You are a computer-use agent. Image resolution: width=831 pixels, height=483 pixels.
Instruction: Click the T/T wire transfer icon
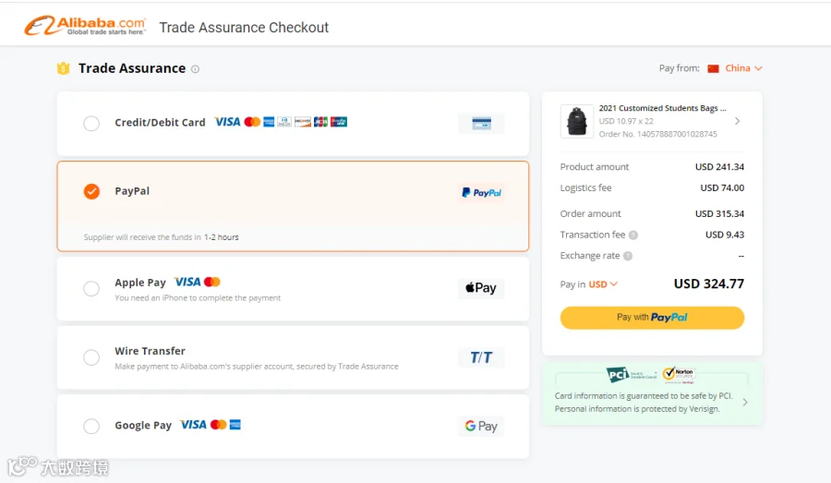click(481, 357)
